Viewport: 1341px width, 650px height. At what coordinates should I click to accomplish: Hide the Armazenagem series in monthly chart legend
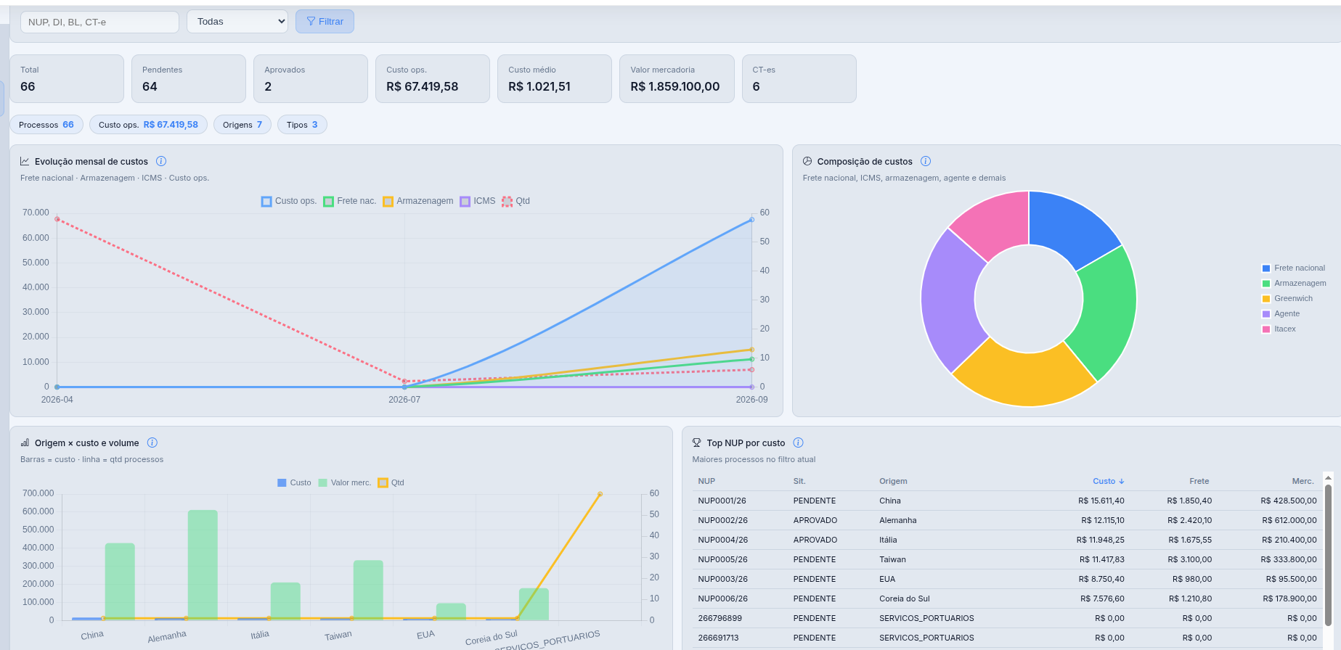(x=418, y=201)
